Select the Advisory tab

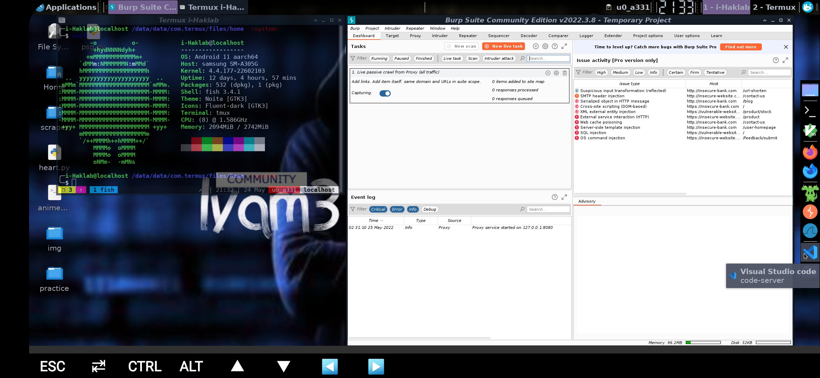point(587,201)
